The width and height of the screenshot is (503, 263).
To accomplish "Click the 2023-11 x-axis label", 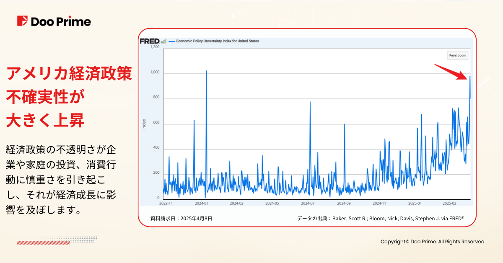I will pyautogui.click(x=166, y=203).
